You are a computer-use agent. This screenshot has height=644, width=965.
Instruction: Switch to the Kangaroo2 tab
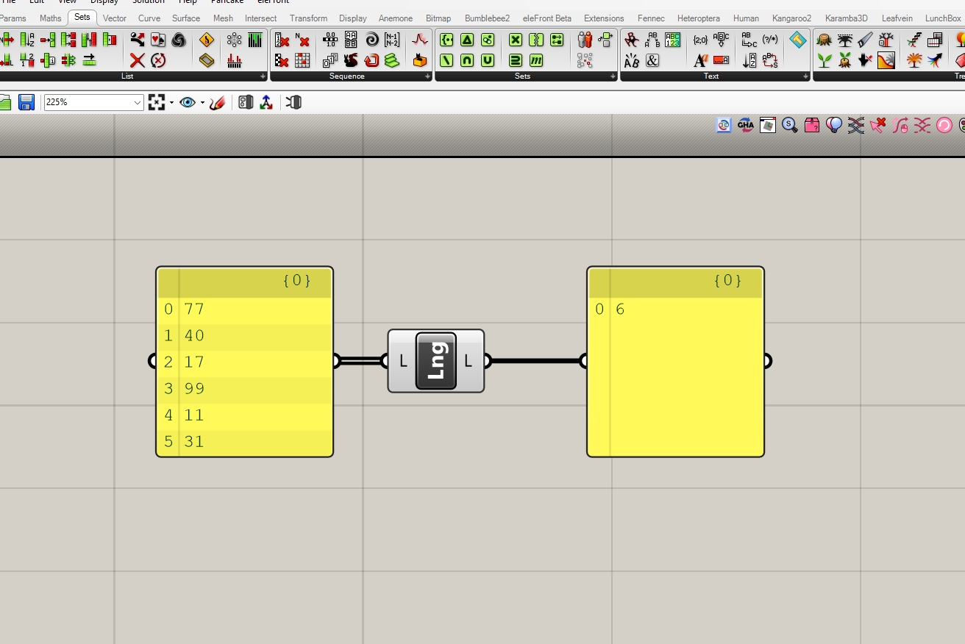[x=791, y=18]
